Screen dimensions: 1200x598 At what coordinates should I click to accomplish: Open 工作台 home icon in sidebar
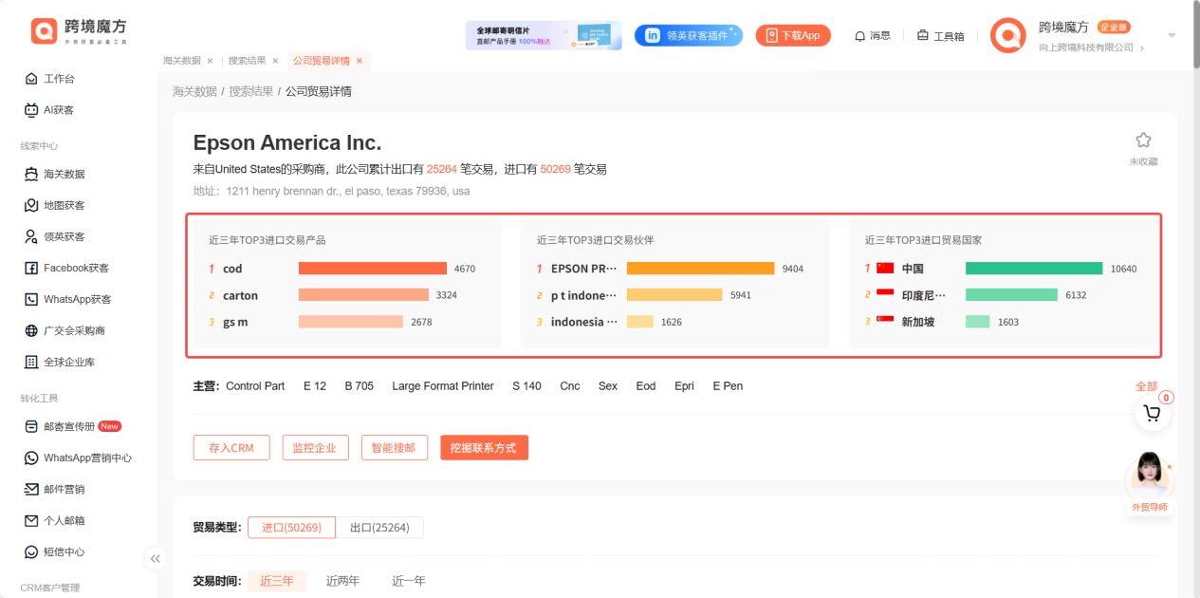coord(31,79)
